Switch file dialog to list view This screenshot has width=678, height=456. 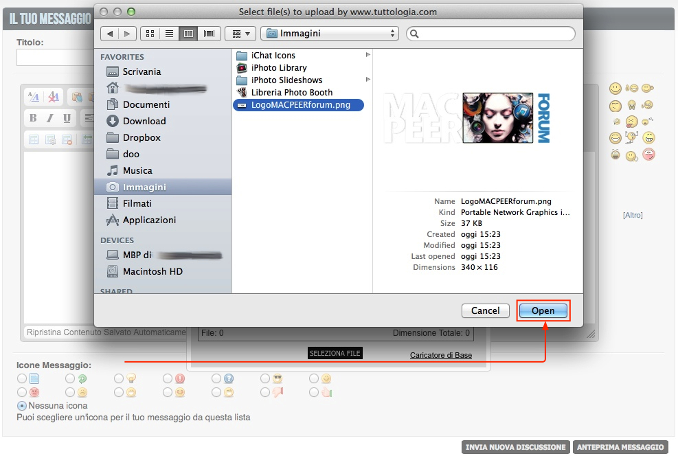(x=169, y=34)
